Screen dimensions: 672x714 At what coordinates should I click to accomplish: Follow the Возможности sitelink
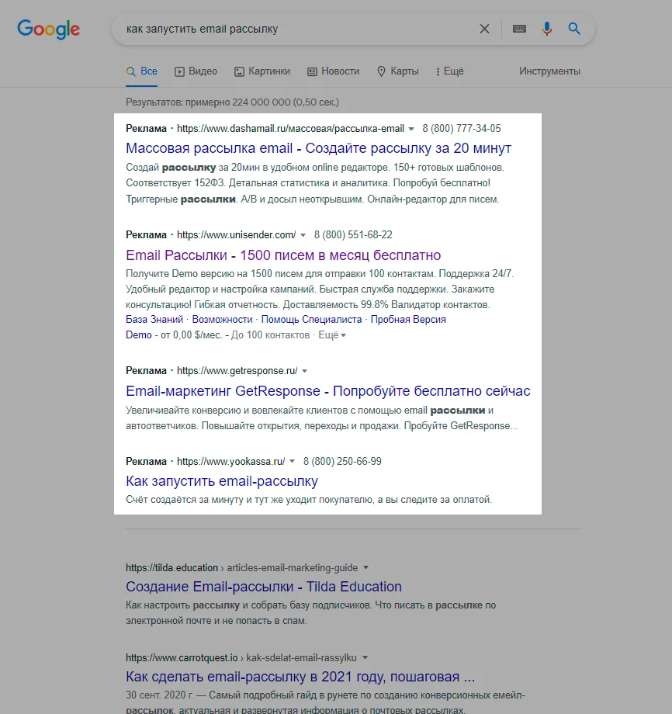pos(222,319)
